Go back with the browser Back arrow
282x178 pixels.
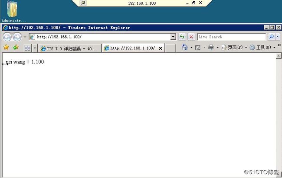click(x=7, y=37)
